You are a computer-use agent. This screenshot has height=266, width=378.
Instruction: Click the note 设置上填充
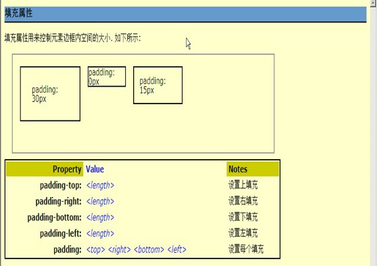(x=243, y=185)
